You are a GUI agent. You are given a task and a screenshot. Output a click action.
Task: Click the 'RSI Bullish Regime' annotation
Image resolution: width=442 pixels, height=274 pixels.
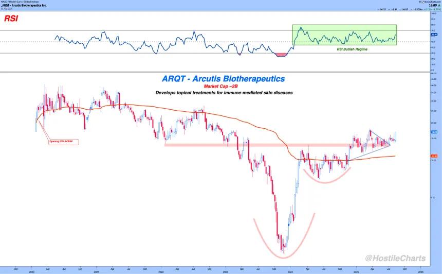(x=352, y=49)
